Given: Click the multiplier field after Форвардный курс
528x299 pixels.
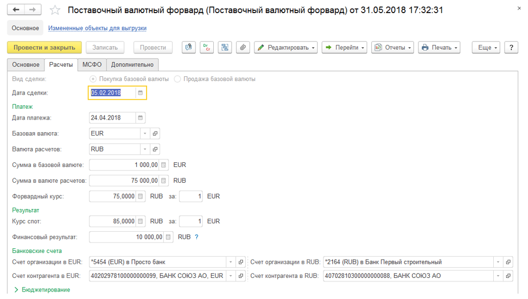Looking at the screenshot, I should (191, 196).
